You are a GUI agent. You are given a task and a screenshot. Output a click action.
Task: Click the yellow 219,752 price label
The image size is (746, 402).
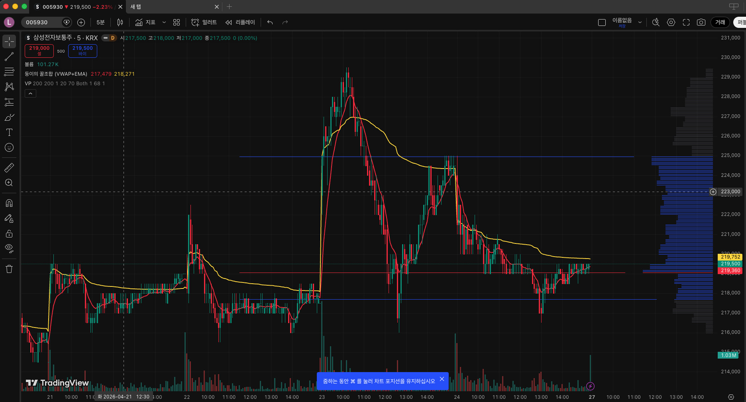[x=730, y=257]
